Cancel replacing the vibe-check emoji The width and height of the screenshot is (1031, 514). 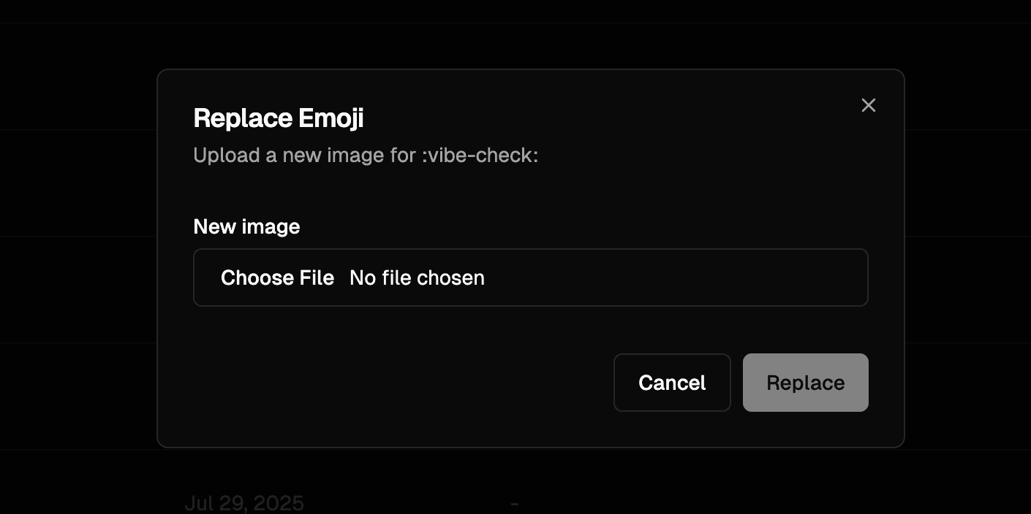coord(671,383)
